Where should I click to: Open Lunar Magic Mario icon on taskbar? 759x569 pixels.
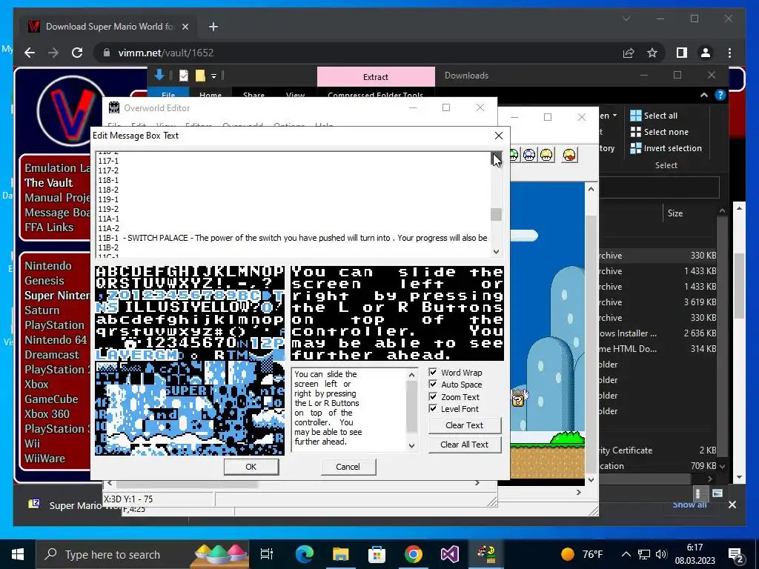(486, 554)
